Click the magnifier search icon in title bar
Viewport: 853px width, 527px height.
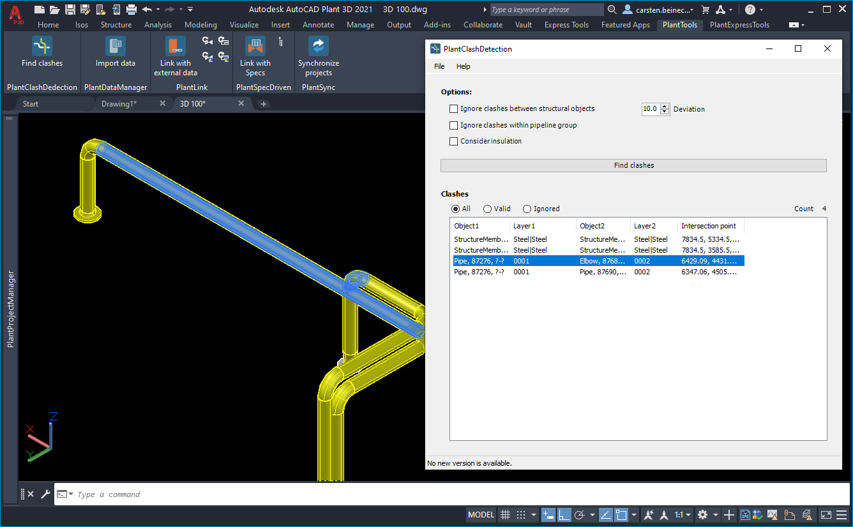click(x=612, y=10)
